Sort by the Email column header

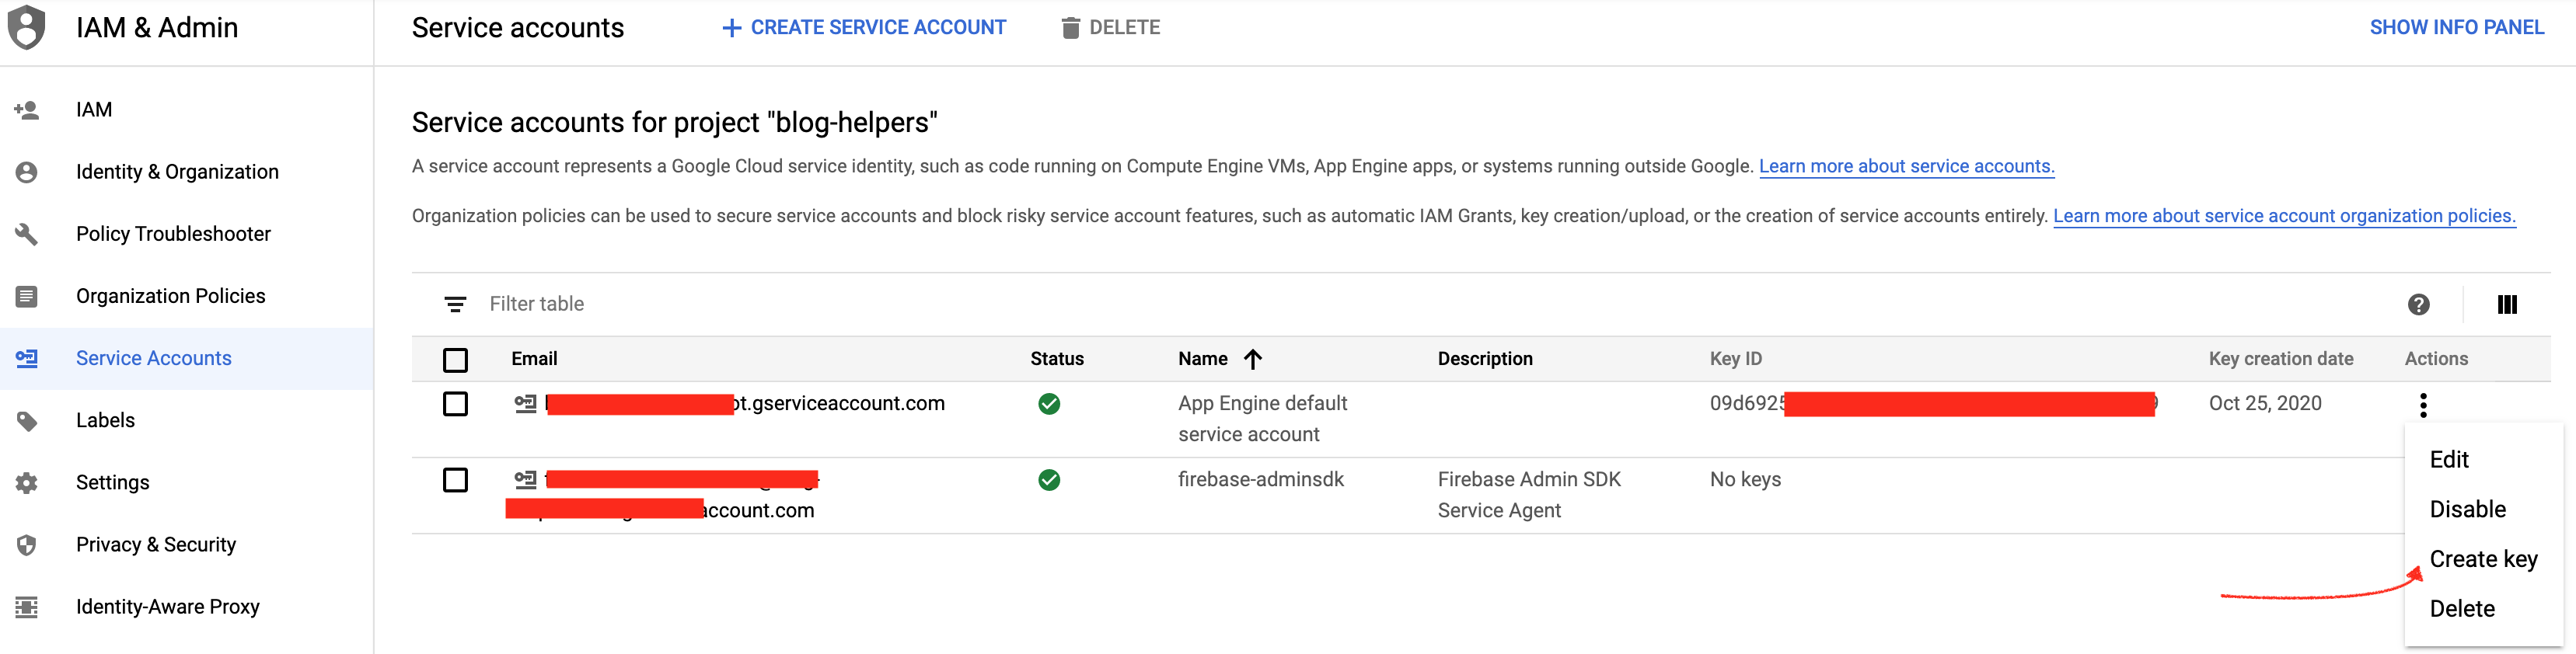click(x=534, y=359)
